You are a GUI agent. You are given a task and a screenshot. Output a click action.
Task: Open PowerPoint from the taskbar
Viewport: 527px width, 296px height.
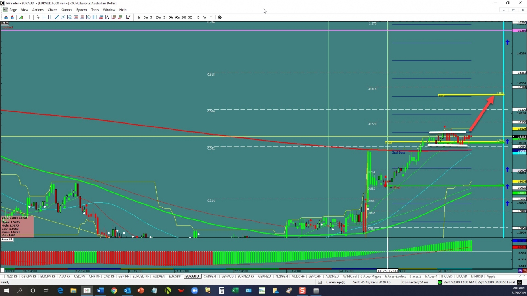pos(140,290)
